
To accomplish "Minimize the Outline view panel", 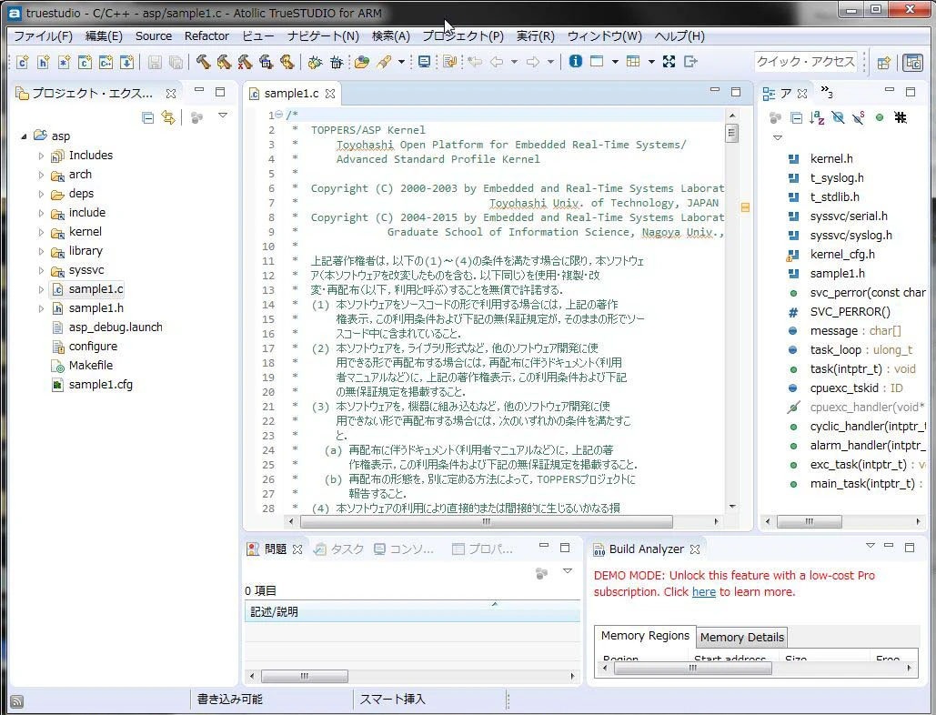I will pos(890,91).
